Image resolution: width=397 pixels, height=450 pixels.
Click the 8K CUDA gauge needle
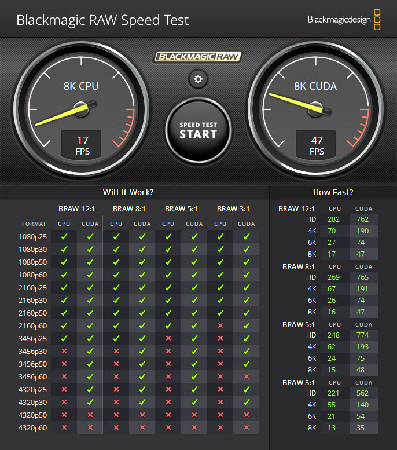pyautogui.click(x=300, y=104)
